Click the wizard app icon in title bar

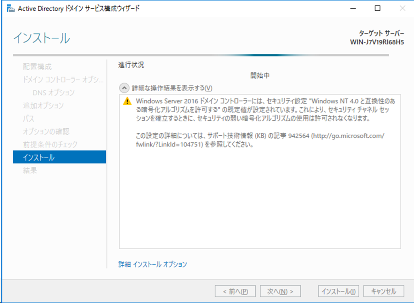pos(10,9)
